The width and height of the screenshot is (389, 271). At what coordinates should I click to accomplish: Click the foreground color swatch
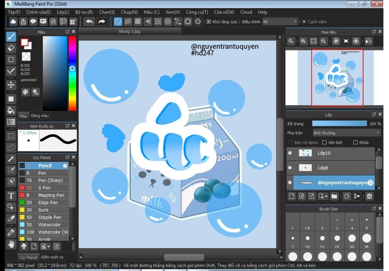(x=24, y=43)
